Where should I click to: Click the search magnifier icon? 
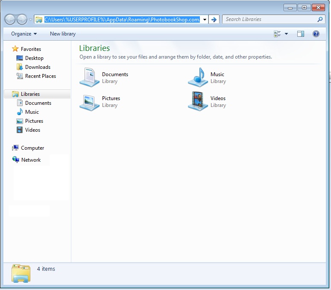coord(320,19)
